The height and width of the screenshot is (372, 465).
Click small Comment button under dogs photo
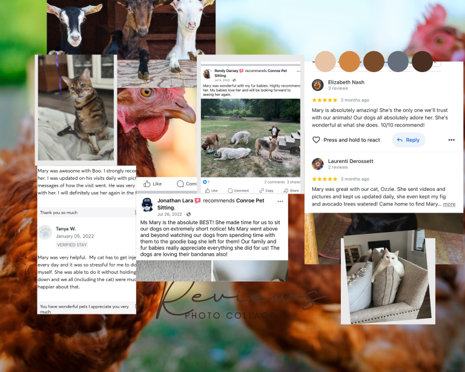click(238, 190)
